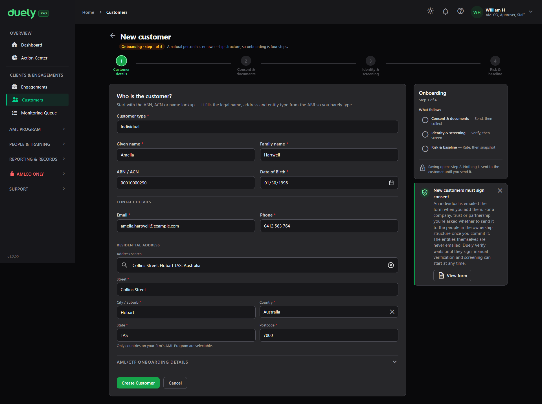542x404 pixels.
Task: Click the Email input field
Action: coord(186,226)
